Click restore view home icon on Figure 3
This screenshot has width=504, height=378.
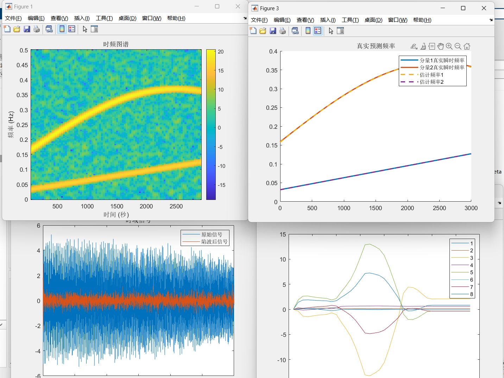[467, 46]
